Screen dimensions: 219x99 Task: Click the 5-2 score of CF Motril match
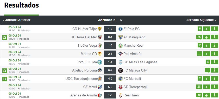pyautogui.click(x=110, y=87)
